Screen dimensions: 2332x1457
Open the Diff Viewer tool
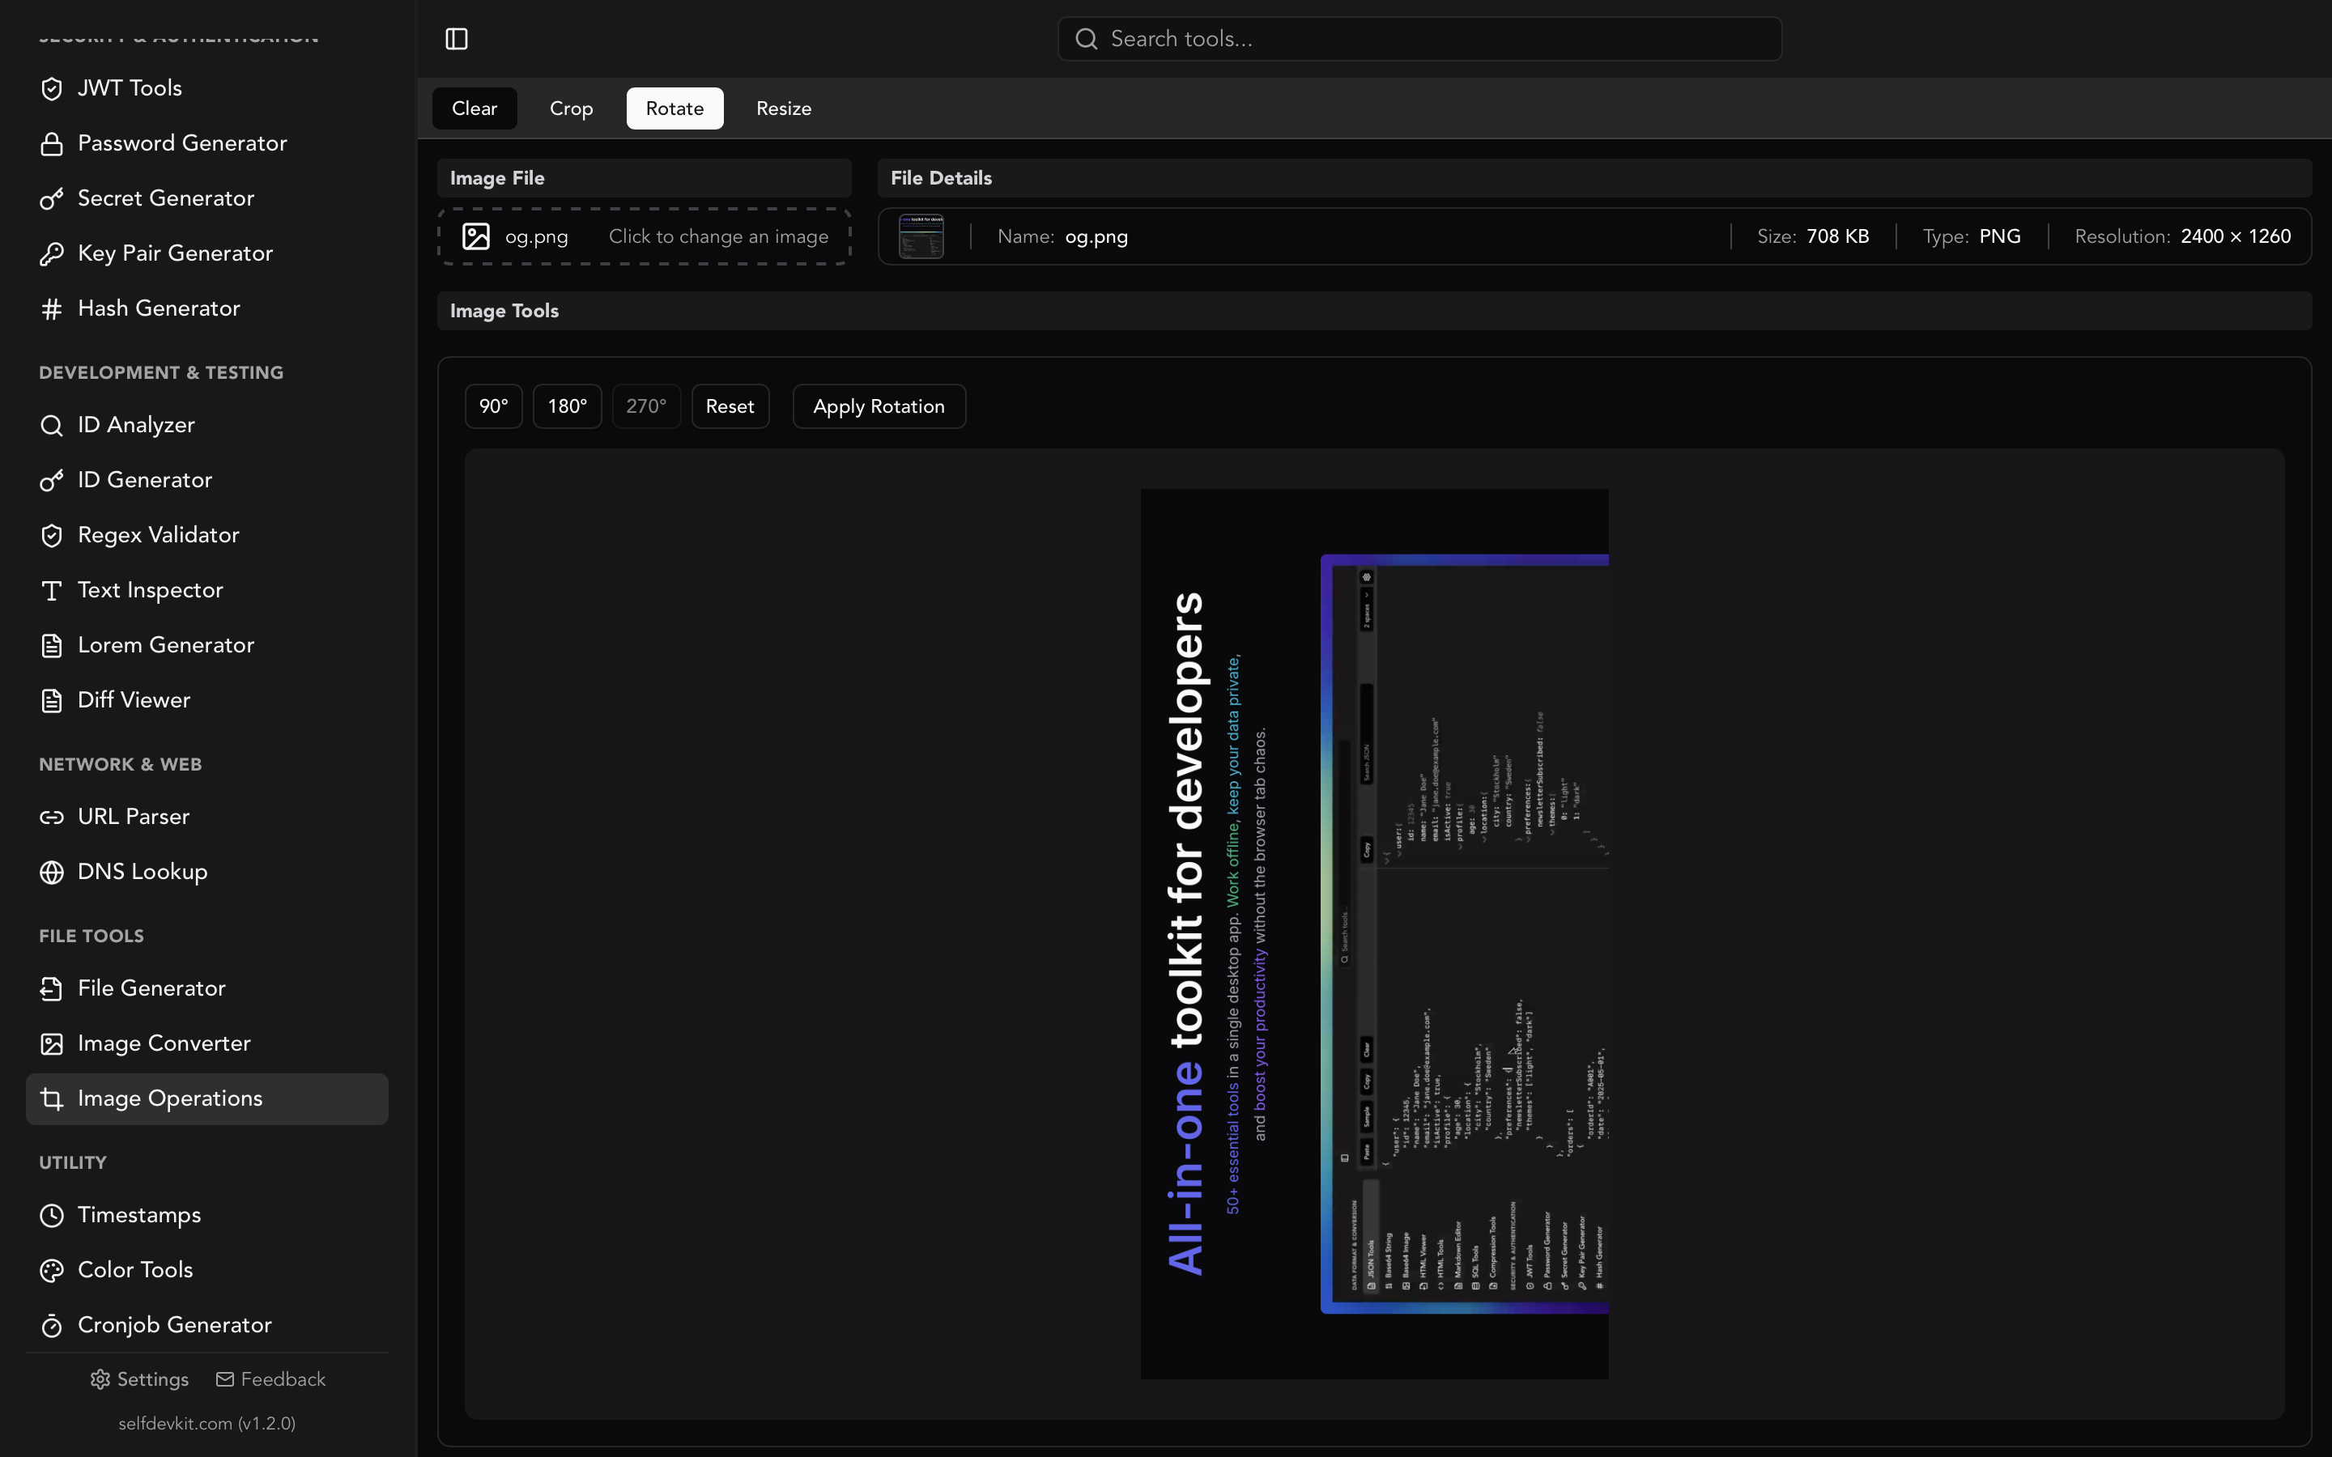click(x=206, y=700)
